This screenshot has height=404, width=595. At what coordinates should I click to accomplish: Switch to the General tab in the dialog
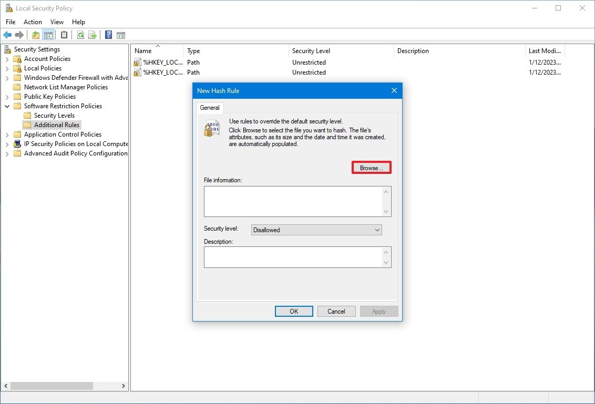210,108
